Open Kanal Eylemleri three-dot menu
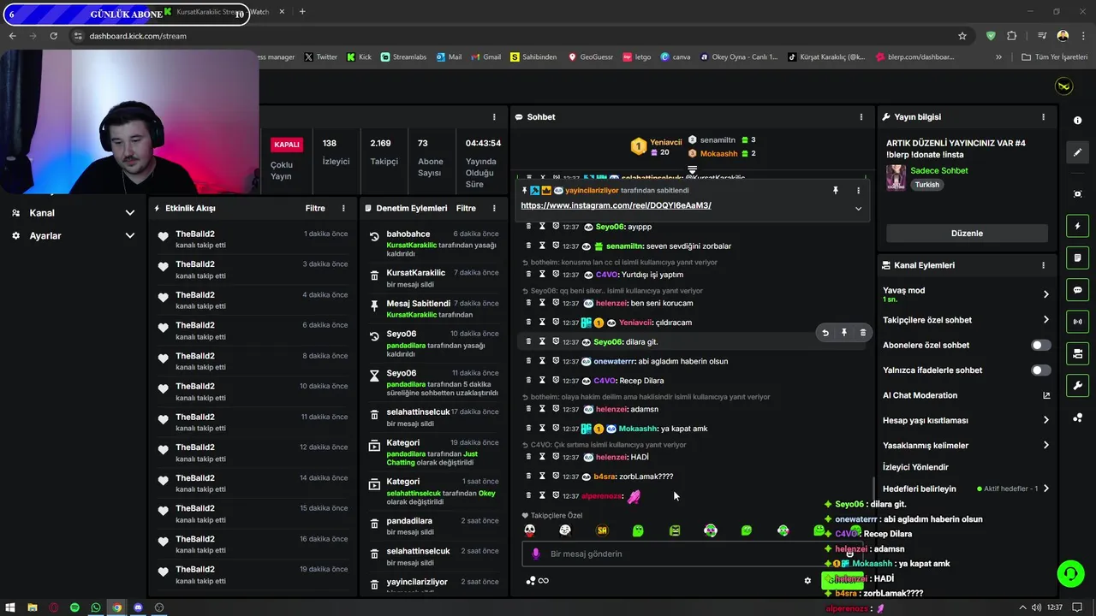The height and width of the screenshot is (616, 1096). 1043,265
